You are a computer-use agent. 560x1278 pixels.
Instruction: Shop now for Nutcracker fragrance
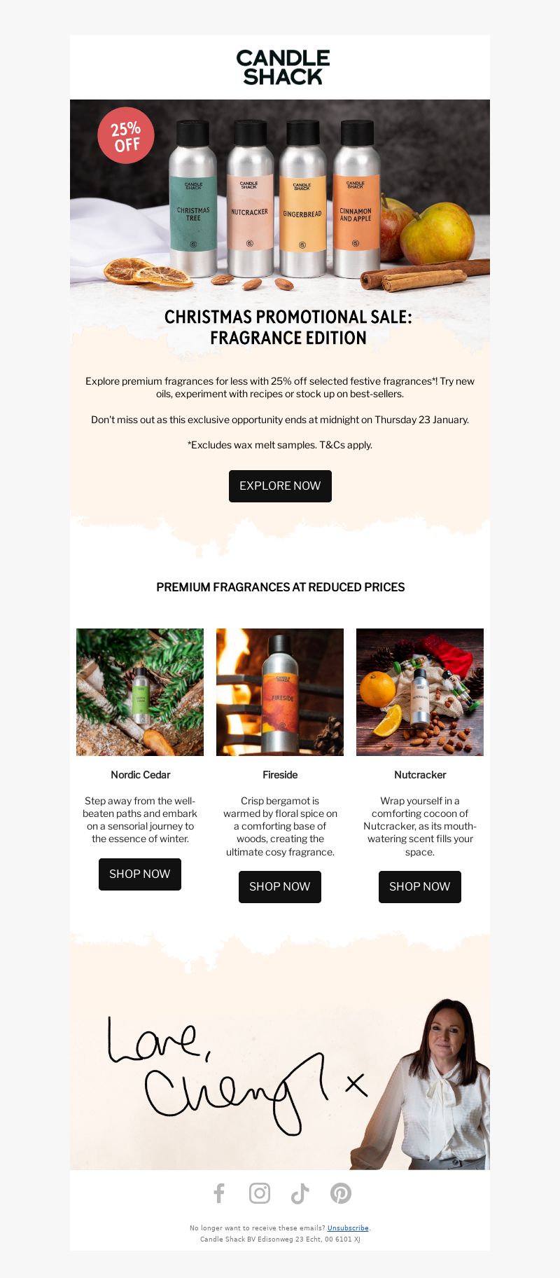420,887
